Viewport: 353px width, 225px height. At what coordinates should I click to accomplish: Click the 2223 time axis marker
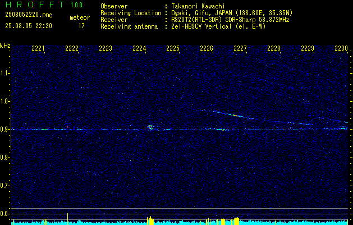(x=106, y=48)
